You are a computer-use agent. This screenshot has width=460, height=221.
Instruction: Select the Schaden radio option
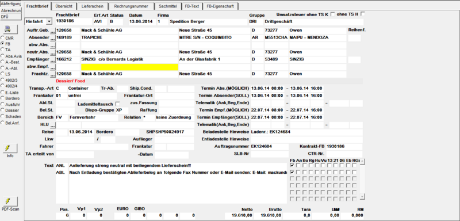pyautogui.click(x=3, y=116)
